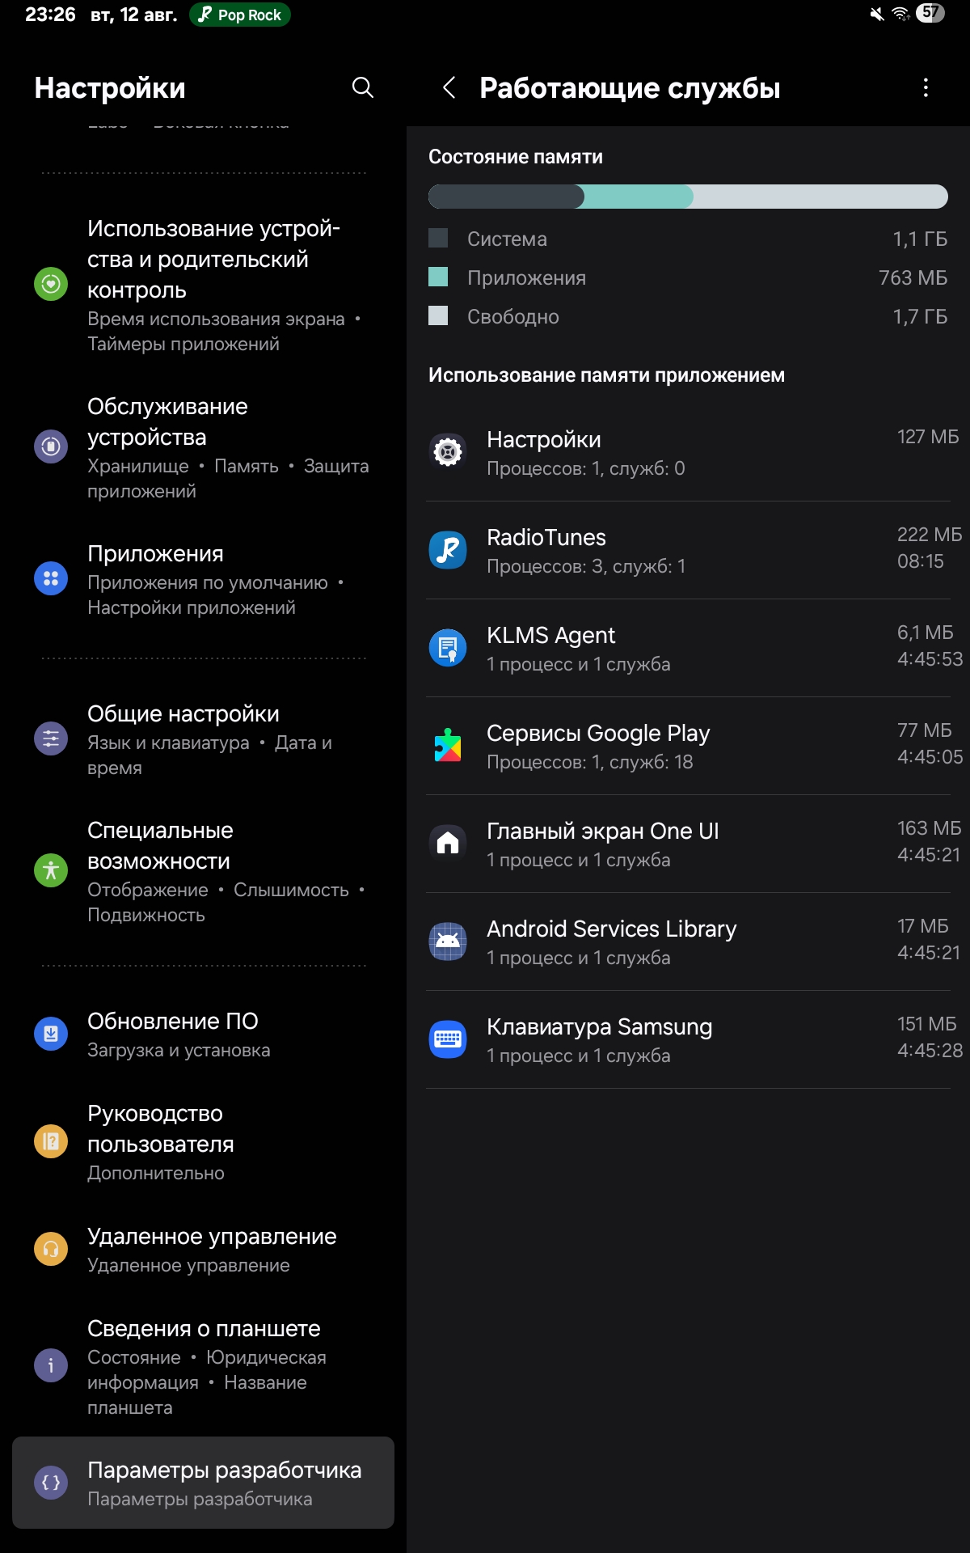Tap the Android Services Library icon
Viewport: 970px width, 1553px height.
tap(448, 942)
